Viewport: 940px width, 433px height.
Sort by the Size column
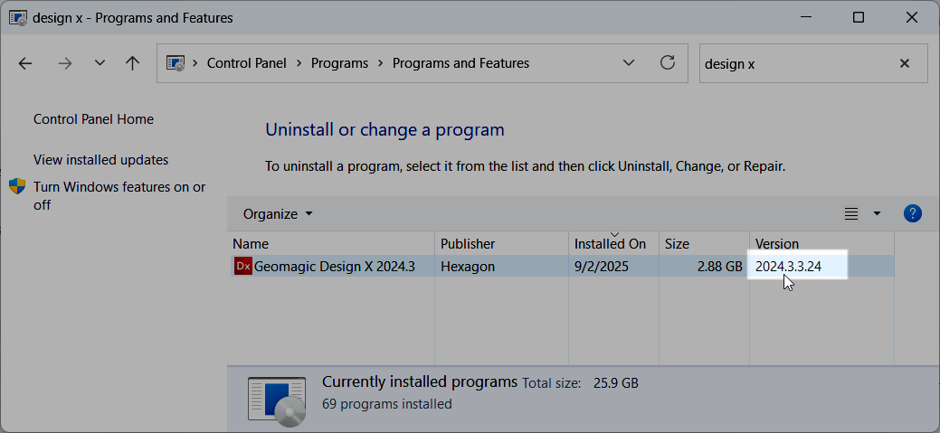[x=704, y=244]
